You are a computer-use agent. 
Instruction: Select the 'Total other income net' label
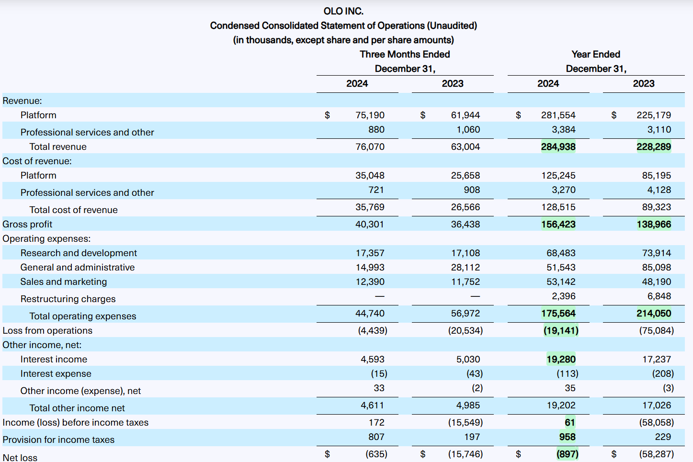(77, 408)
